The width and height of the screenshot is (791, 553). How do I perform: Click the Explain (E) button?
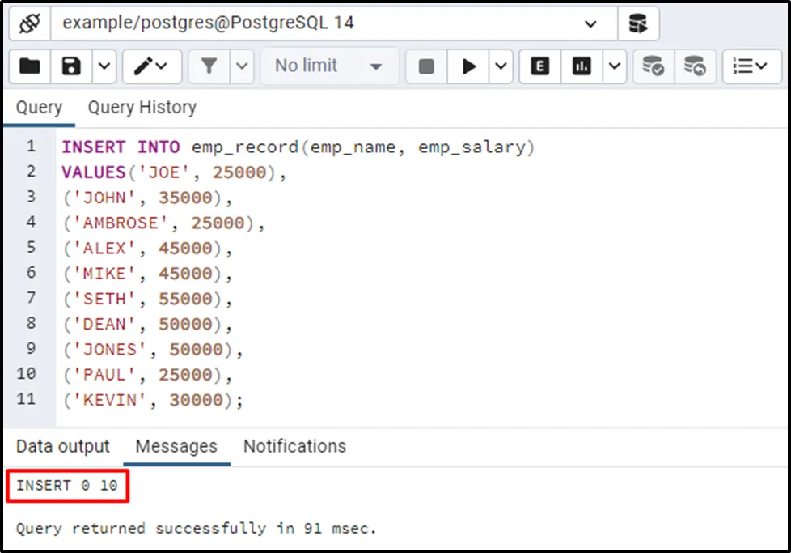point(539,66)
